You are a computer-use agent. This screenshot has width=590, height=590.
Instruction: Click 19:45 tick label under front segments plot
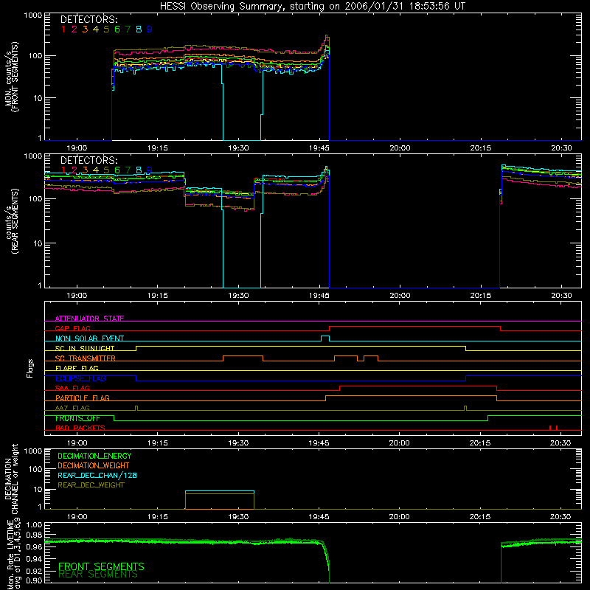(x=319, y=148)
